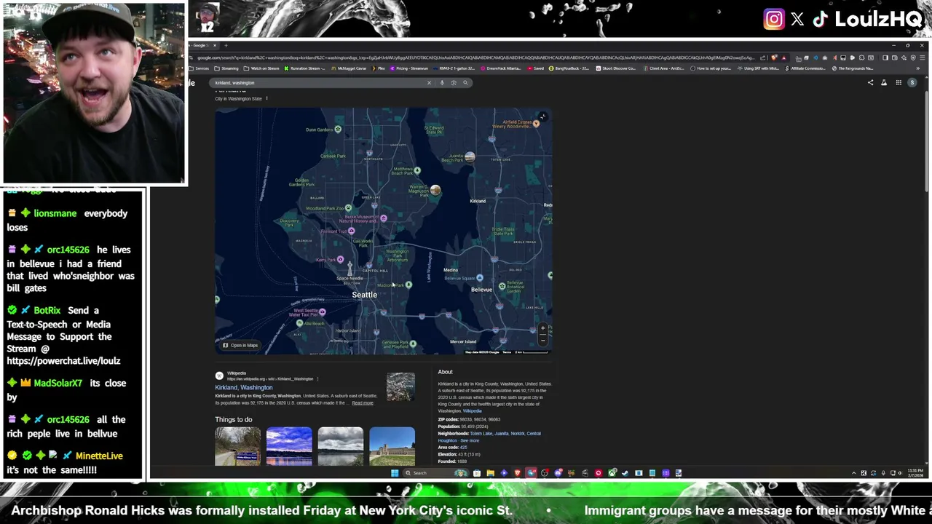Expand the map to fullscreen
Viewport: 932px width, 524px height.
pyautogui.click(x=542, y=116)
